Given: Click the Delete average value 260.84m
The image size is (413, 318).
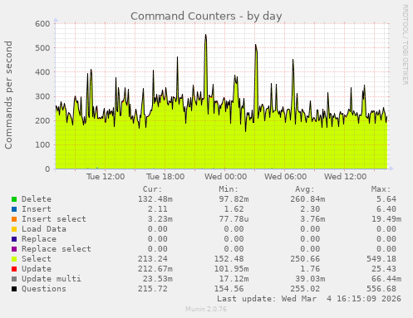Looking at the screenshot, I should [x=307, y=199].
